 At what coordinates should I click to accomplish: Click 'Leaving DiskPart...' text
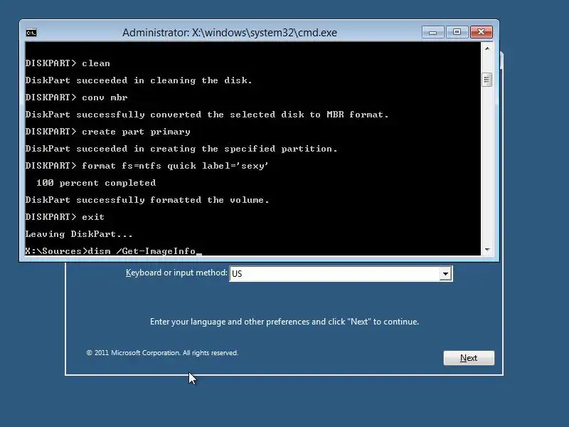[x=79, y=234]
